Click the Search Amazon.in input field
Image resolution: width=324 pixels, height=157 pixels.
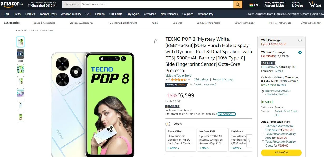(x=157, y=4)
